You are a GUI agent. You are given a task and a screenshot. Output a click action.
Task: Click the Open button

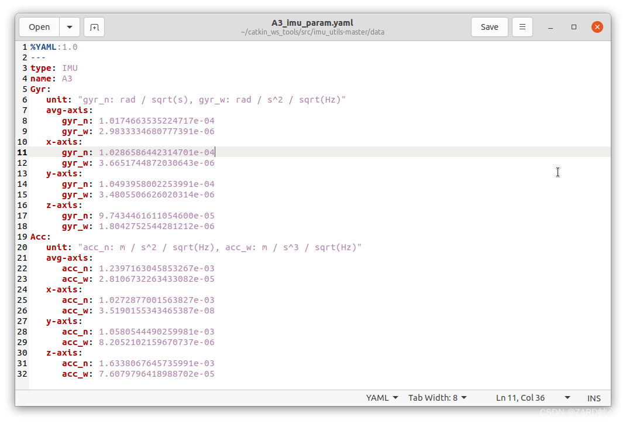point(39,27)
